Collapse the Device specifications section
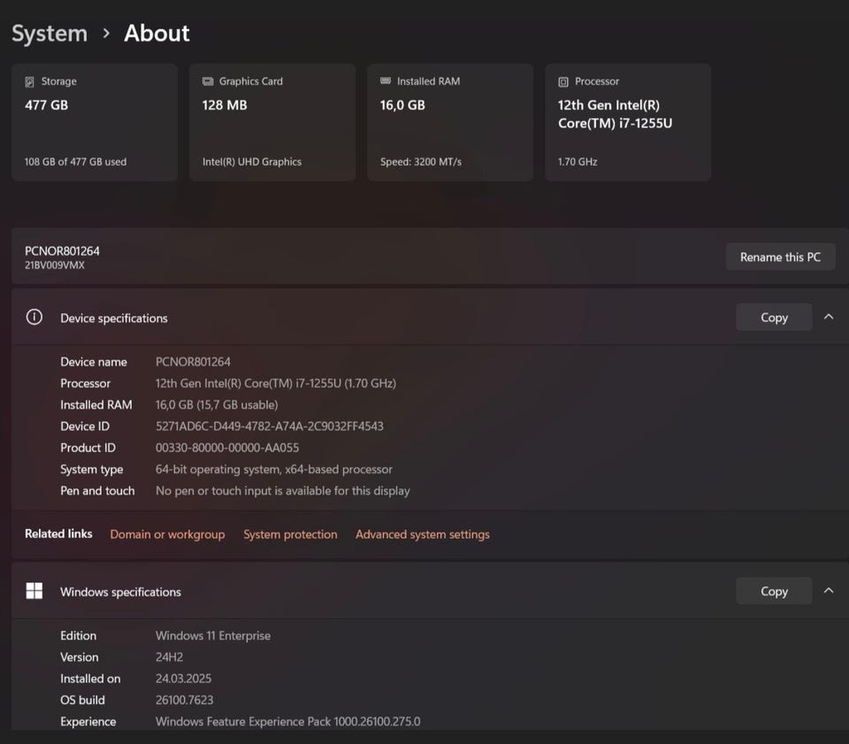849x744 pixels. click(829, 317)
